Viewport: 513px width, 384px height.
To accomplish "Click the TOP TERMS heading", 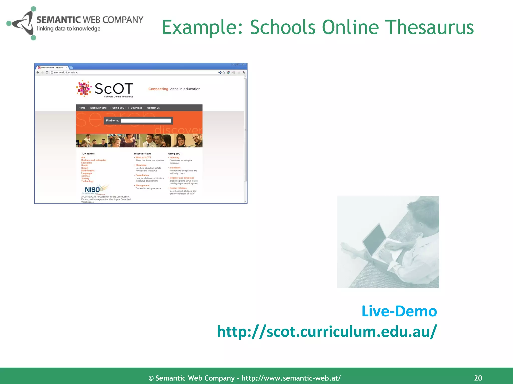I will 88,154.
